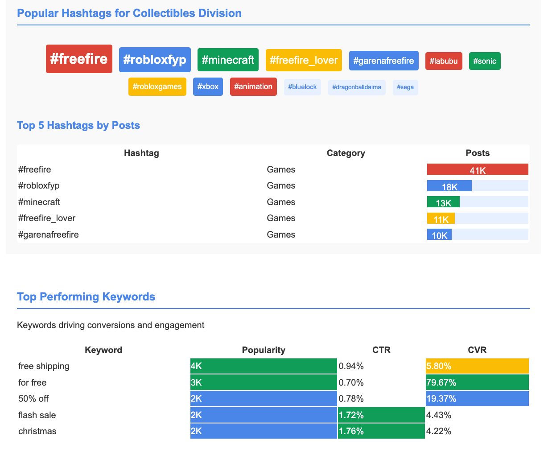Select the #xbox hashtag tag
Image resolution: width=548 pixels, height=452 pixels.
pyautogui.click(x=208, y=86)
